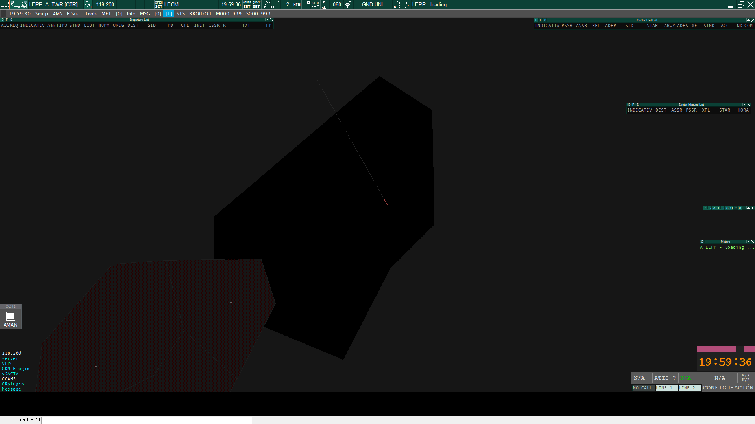Collapse the Departure List panel
755x424 pixels.
point(267,20)
